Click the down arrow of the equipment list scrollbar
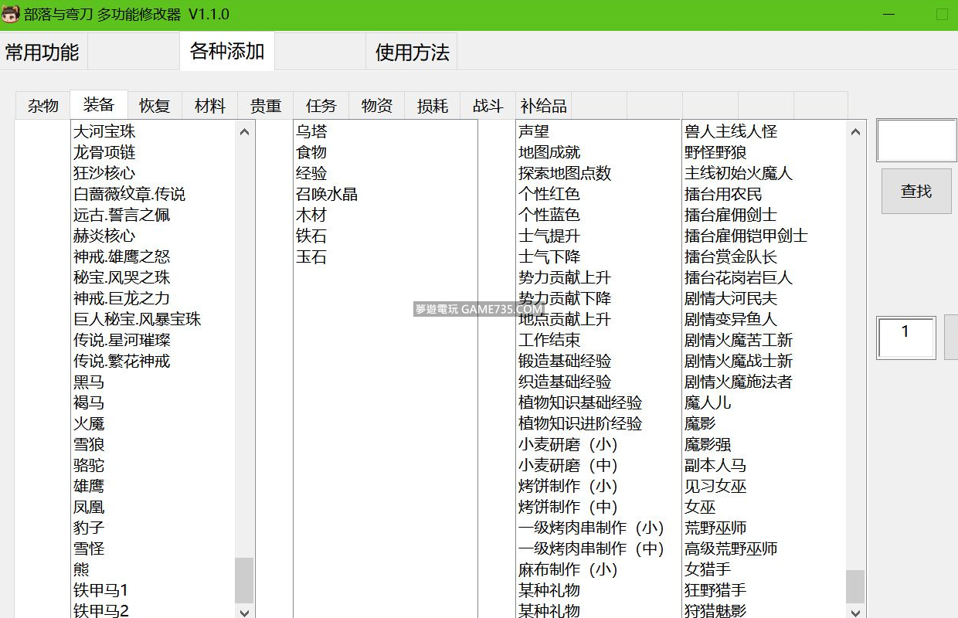This screenshot has width=958, height=618. coord(244,612)
